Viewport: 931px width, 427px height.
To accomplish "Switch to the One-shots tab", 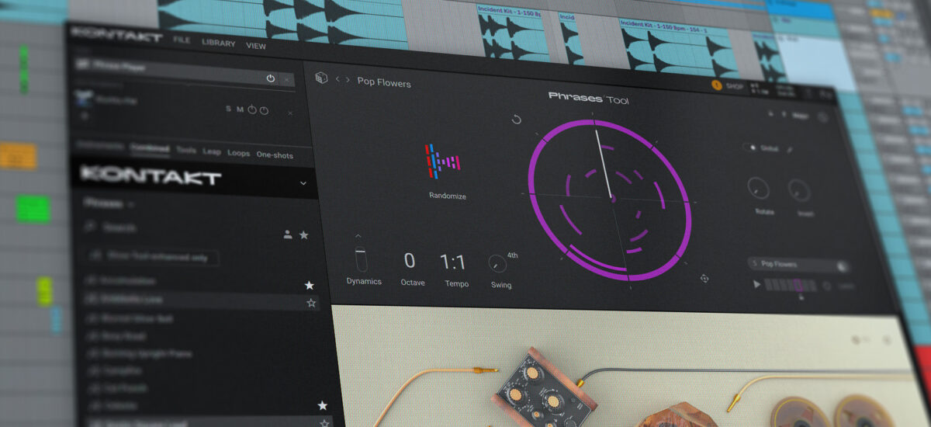I will tap(275, 154).
